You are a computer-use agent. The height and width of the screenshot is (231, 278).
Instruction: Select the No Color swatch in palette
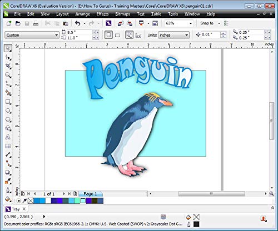coord(31,200)
